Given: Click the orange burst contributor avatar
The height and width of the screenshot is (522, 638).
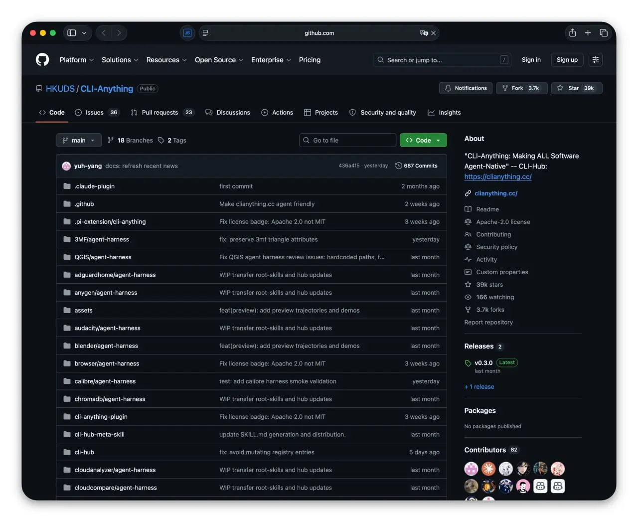Looking at the screenshot, I should (488, 469).
